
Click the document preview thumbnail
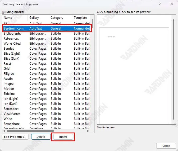134,76
